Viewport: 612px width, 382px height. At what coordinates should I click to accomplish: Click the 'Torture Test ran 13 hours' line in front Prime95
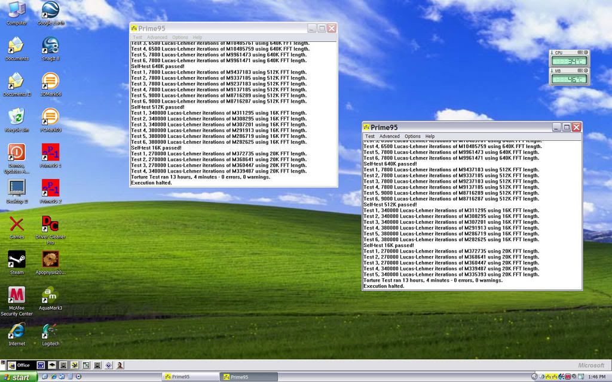coord(433,281)
